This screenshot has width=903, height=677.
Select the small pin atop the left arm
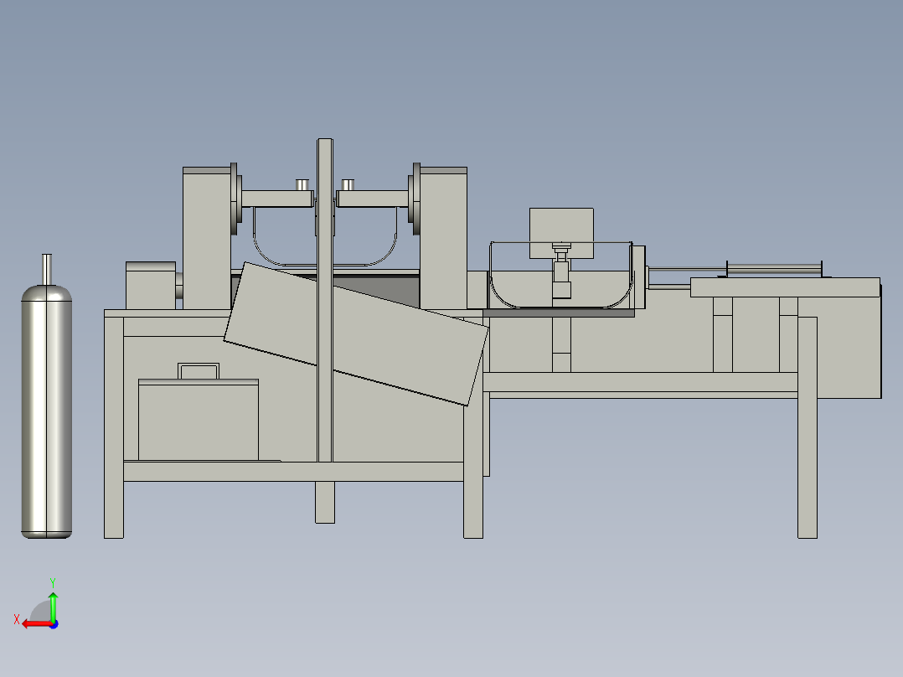pos(302,185)
